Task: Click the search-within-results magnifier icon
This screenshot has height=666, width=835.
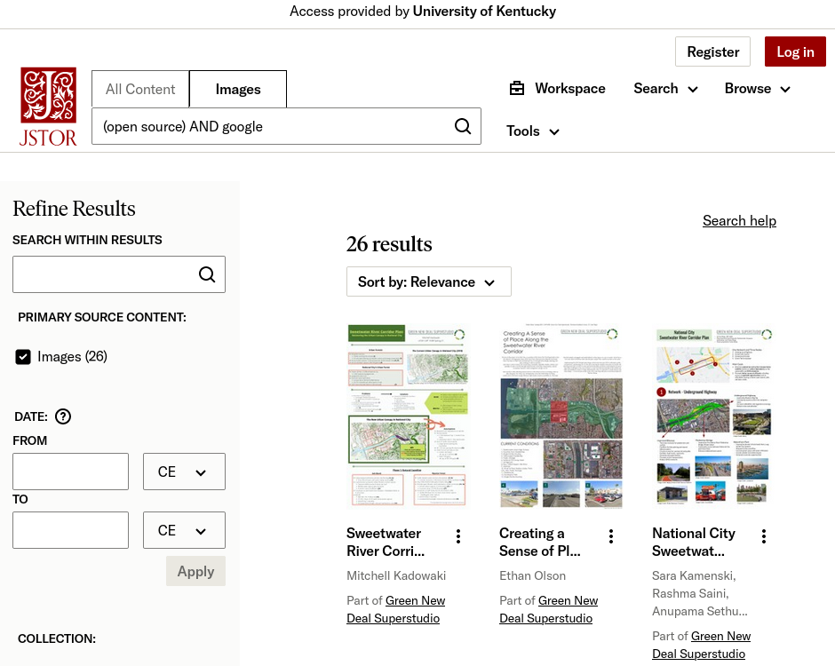Action: (207, 274)
